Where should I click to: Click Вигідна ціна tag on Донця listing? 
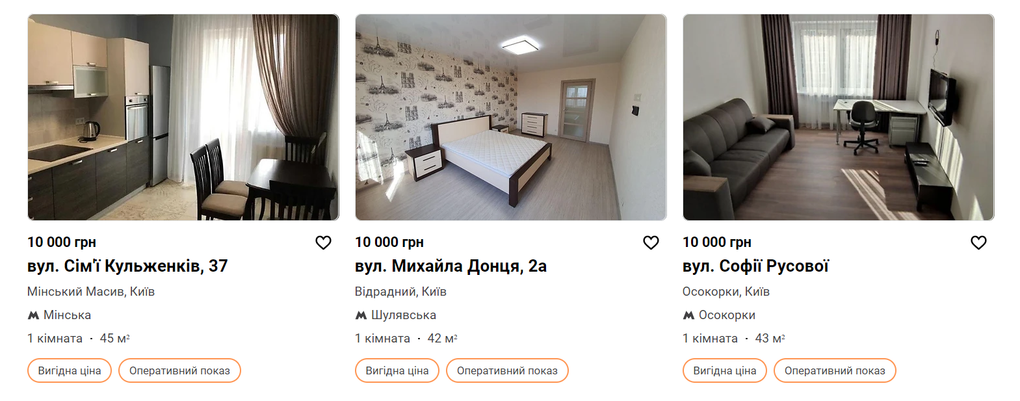(397, 370)
